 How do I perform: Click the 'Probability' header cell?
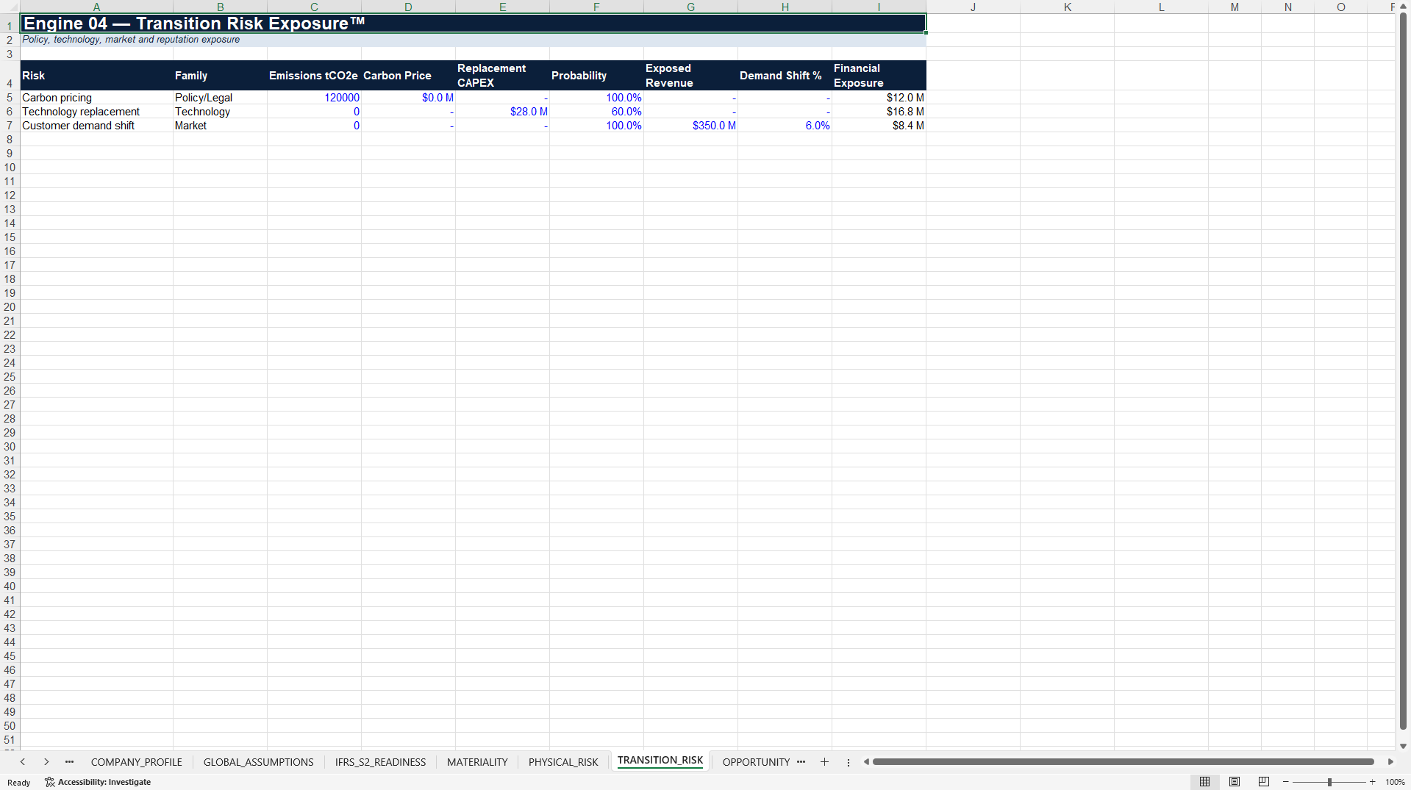596,76
